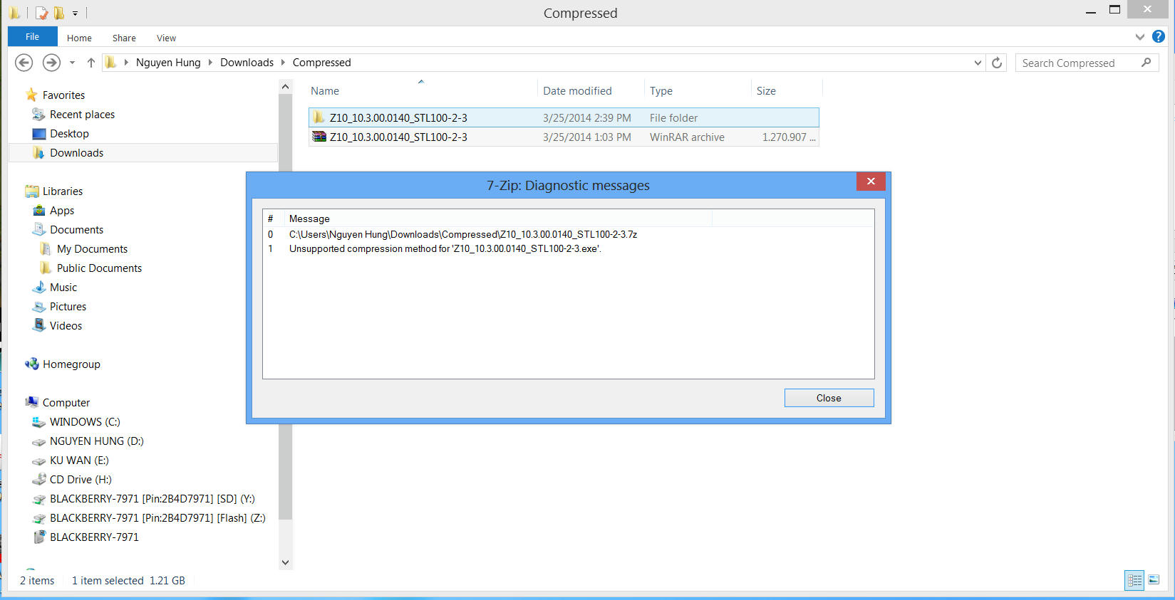Open the File menu

(32, 37)
